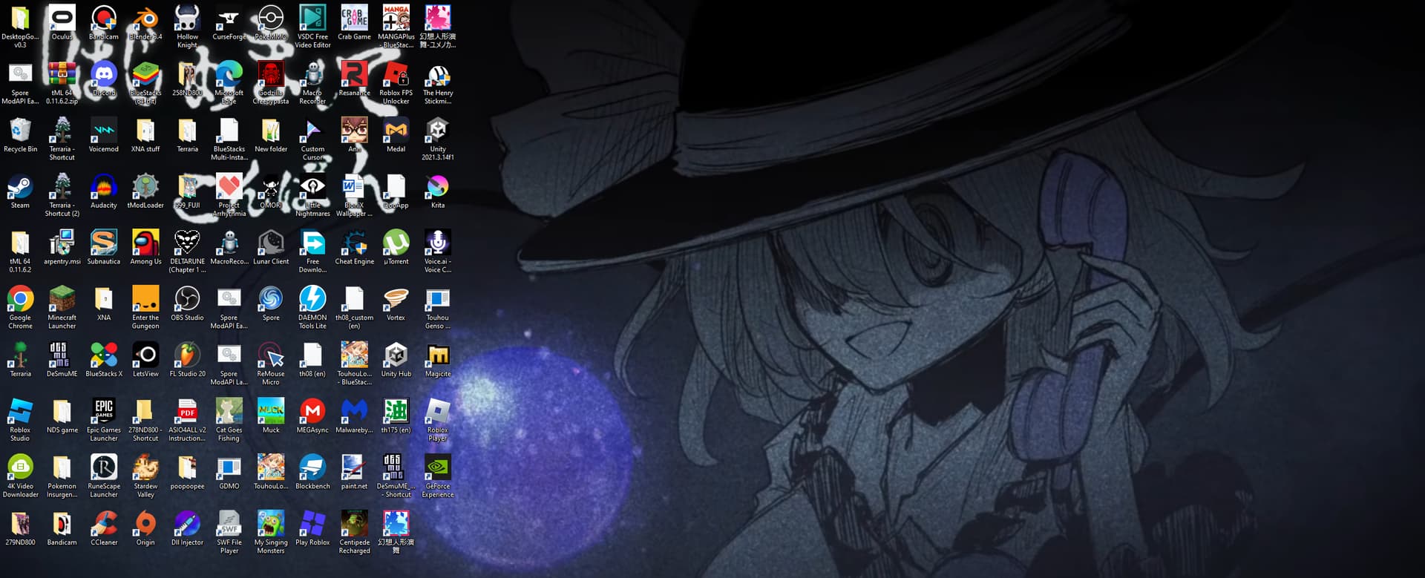Select the SWF File Player icon
The width and height of the screenshot is (1425, 578).
click(229, 524)
